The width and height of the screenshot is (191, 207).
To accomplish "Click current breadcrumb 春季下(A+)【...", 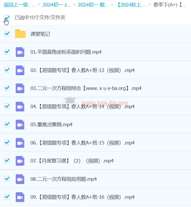I will point(169,5).
